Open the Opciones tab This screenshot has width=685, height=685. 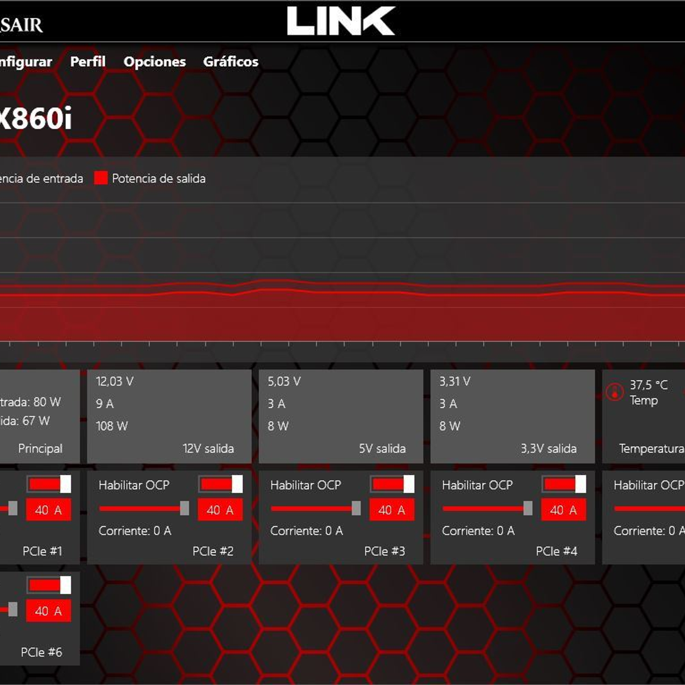[x=155, y=62]
